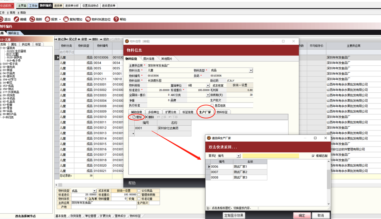Open the 多级单位 sub-tab
Image resolution: width=381 pixels, height=219 pixels.
(x=154, y=112)
